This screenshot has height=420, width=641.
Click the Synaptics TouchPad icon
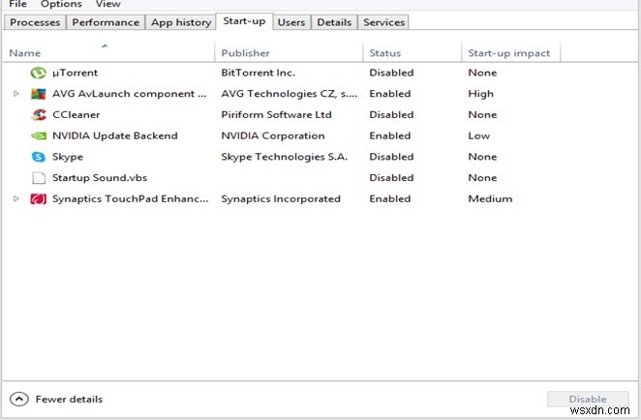39,199
